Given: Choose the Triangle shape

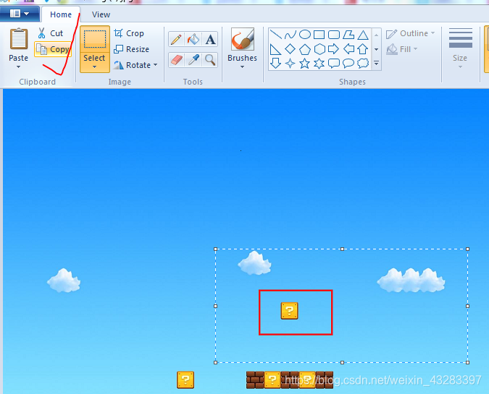Looking at the screenshot, I should (363, 34).
